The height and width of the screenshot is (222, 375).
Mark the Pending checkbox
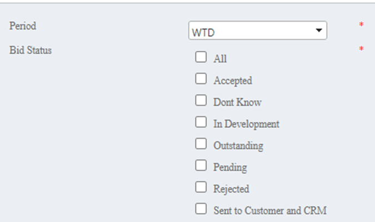(x=201, y=165)
